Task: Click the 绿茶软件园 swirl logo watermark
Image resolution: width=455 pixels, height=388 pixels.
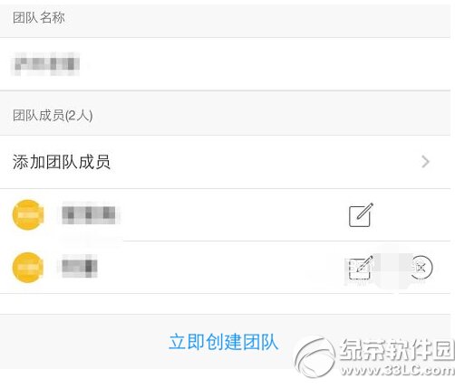Action: coord(315,357)
